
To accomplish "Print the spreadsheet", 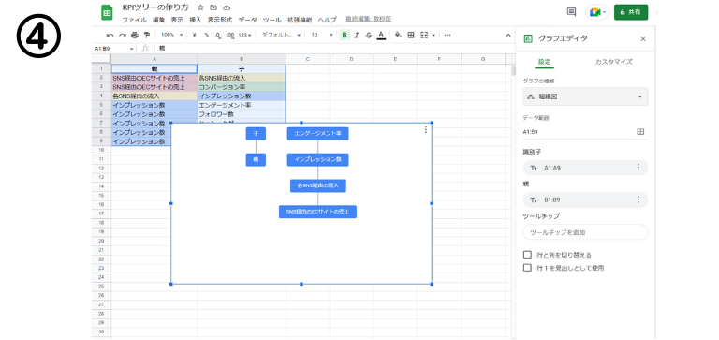I will 135,35.
